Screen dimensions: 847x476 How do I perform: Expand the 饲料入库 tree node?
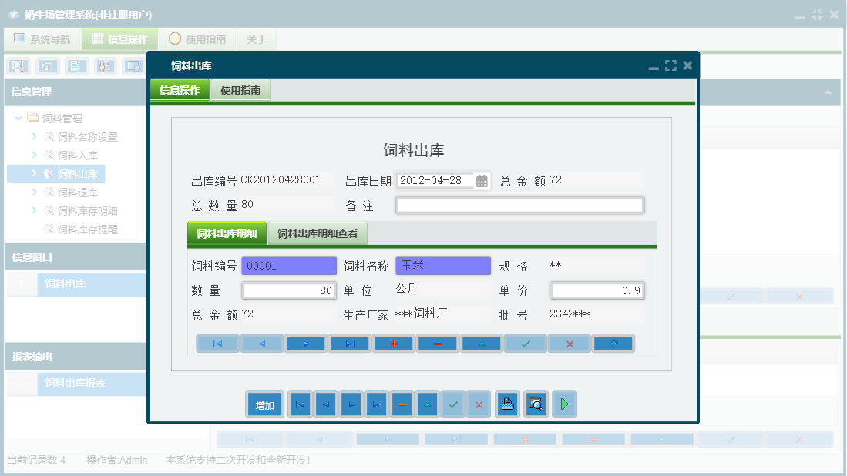[x=34, y=155]
